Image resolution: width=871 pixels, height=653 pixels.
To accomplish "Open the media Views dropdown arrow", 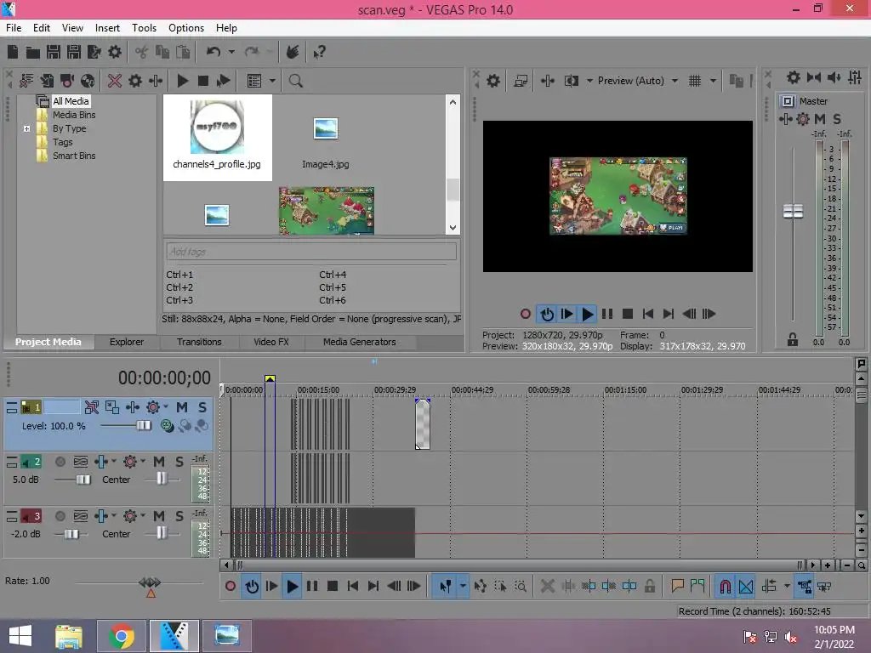I will [272, 81].
